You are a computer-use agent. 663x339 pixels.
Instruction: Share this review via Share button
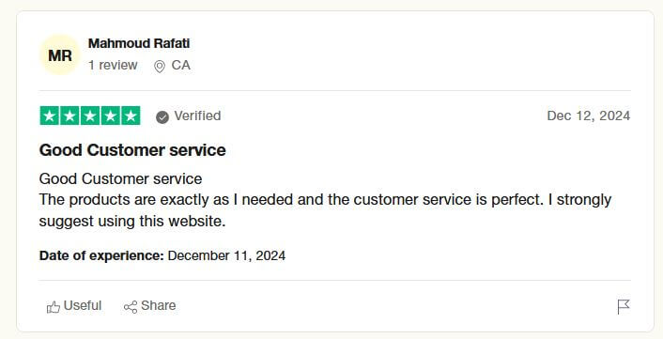pos(149,305)
